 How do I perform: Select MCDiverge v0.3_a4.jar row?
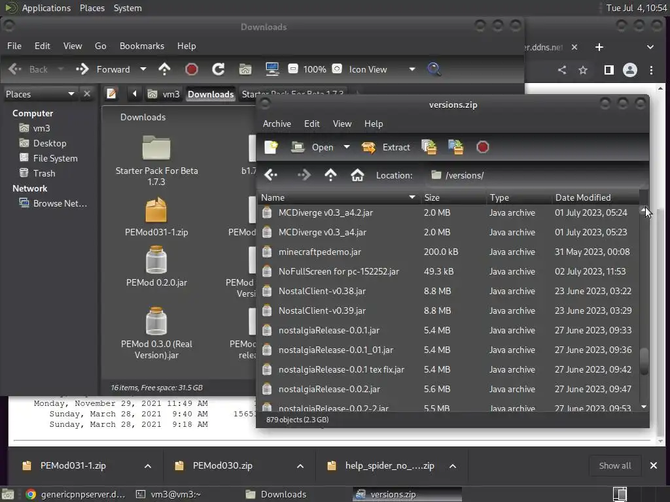coord(448,232)
